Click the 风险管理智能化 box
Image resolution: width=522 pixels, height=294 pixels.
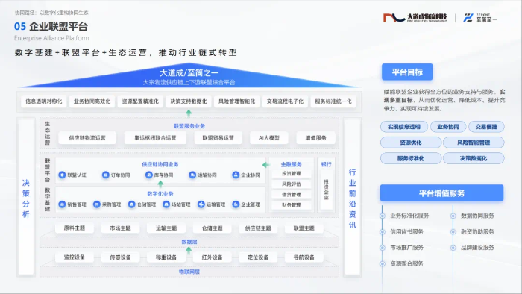(236, 101)
